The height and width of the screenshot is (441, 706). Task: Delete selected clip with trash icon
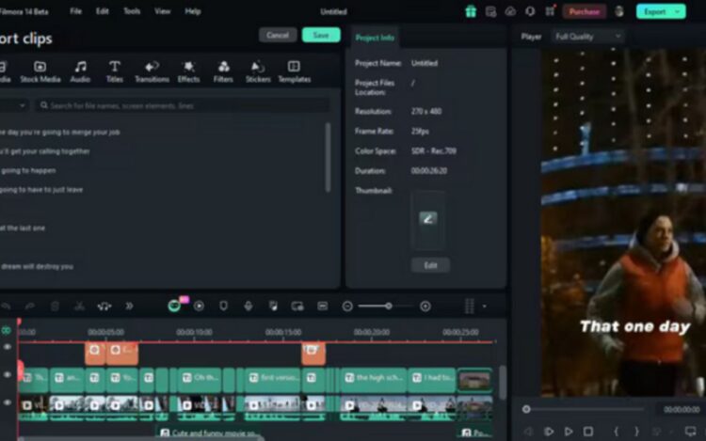click(x=55, y=307)
